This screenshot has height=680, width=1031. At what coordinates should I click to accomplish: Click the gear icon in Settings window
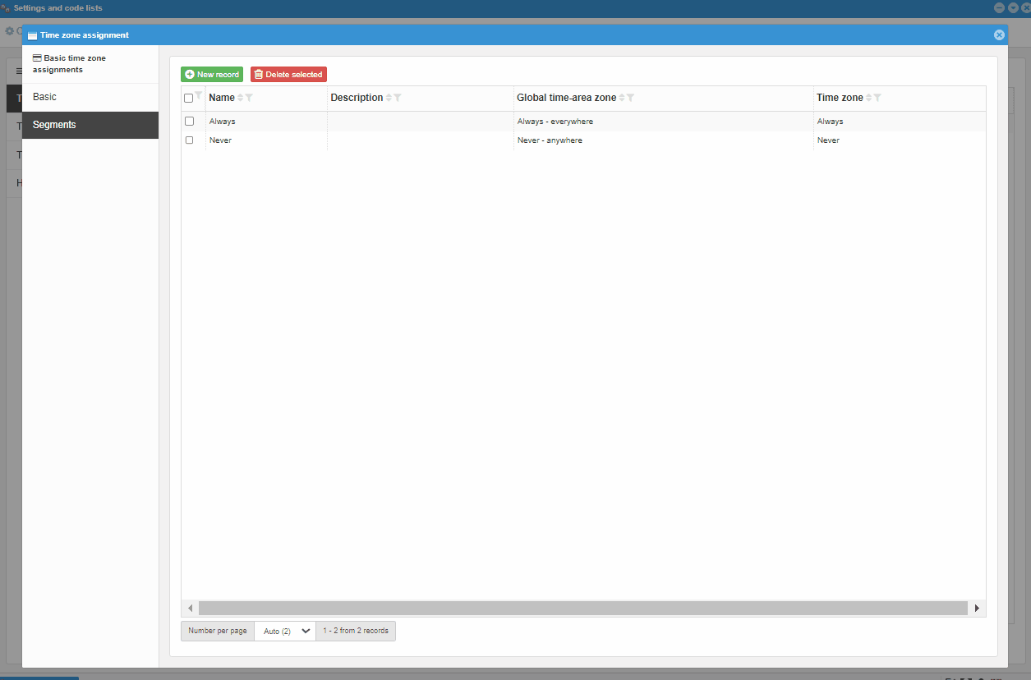pos(10,31)
